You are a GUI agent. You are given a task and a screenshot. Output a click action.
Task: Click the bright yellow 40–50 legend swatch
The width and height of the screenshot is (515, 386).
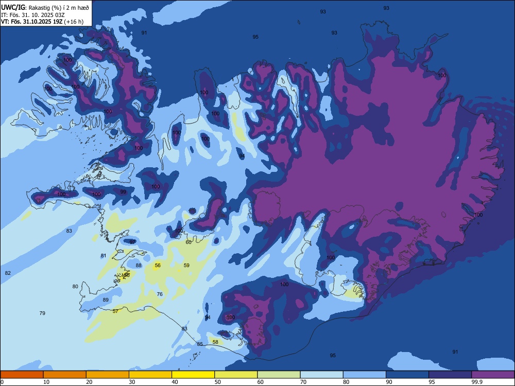pos(193,375)
